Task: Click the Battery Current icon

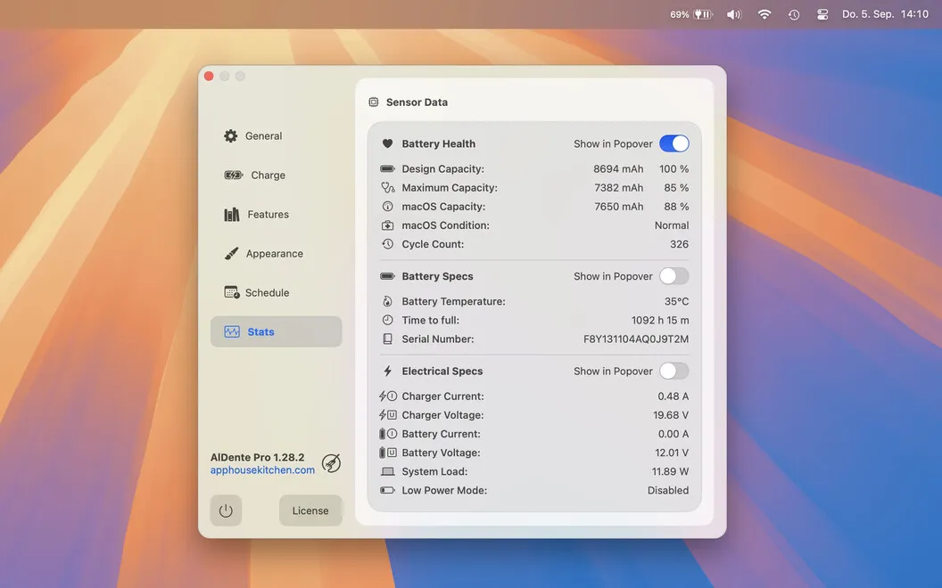Action: (x=387, y=434)
